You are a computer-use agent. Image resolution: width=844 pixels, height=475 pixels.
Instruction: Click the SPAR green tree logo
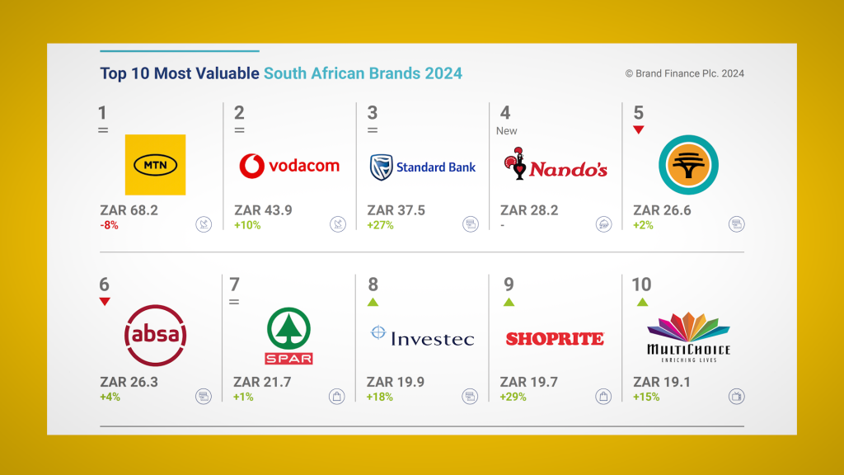click(288, 336)
